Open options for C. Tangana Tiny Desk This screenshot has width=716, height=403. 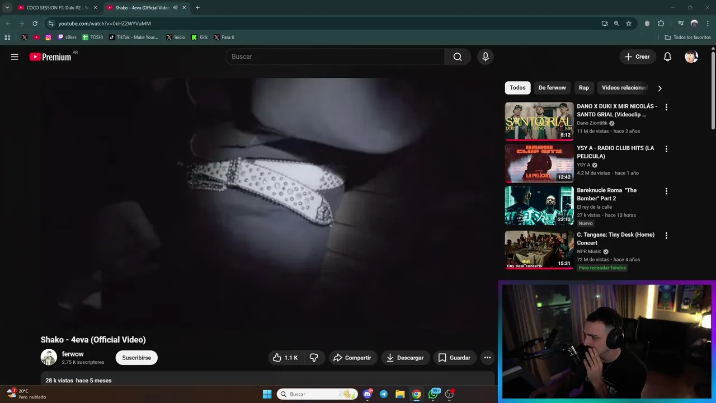click(x=666, y=236)
